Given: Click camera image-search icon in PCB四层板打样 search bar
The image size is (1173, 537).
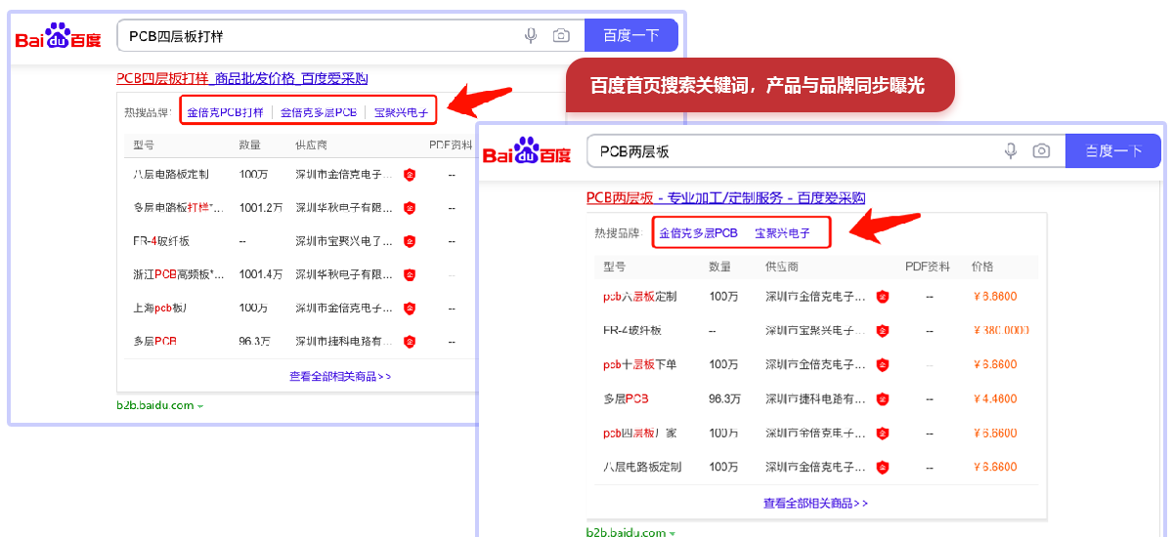Looking at the screenshot, I should [x=561, y=36].
